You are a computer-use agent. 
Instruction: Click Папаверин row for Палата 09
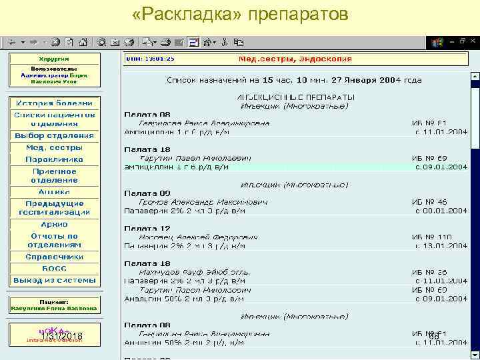click(296, 211)
